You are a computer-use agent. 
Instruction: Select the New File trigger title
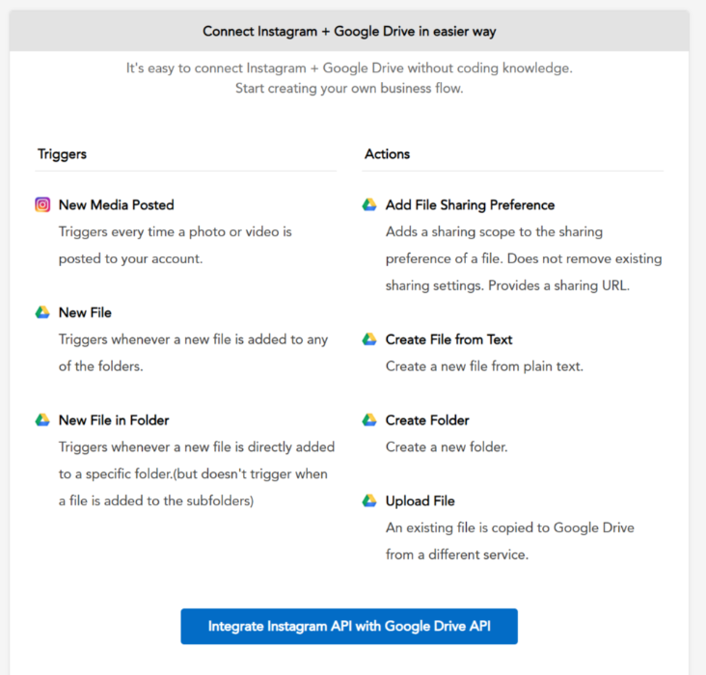(85, 312)
